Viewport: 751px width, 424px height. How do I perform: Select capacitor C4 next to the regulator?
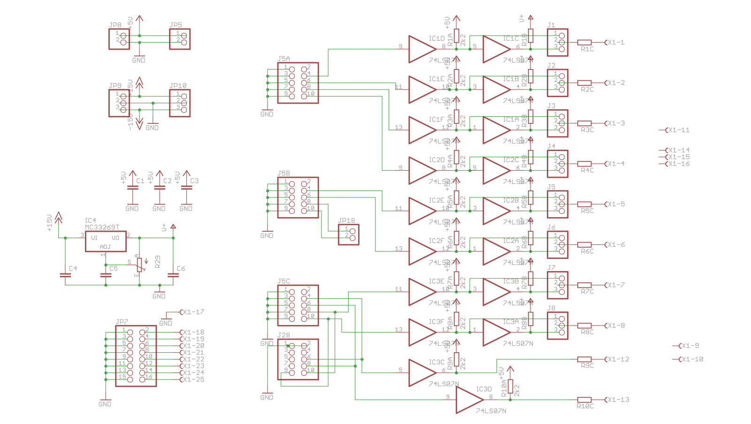coord(65,275)
